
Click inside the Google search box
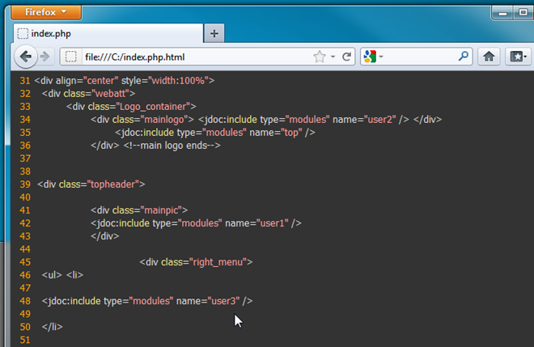[421, 57]
